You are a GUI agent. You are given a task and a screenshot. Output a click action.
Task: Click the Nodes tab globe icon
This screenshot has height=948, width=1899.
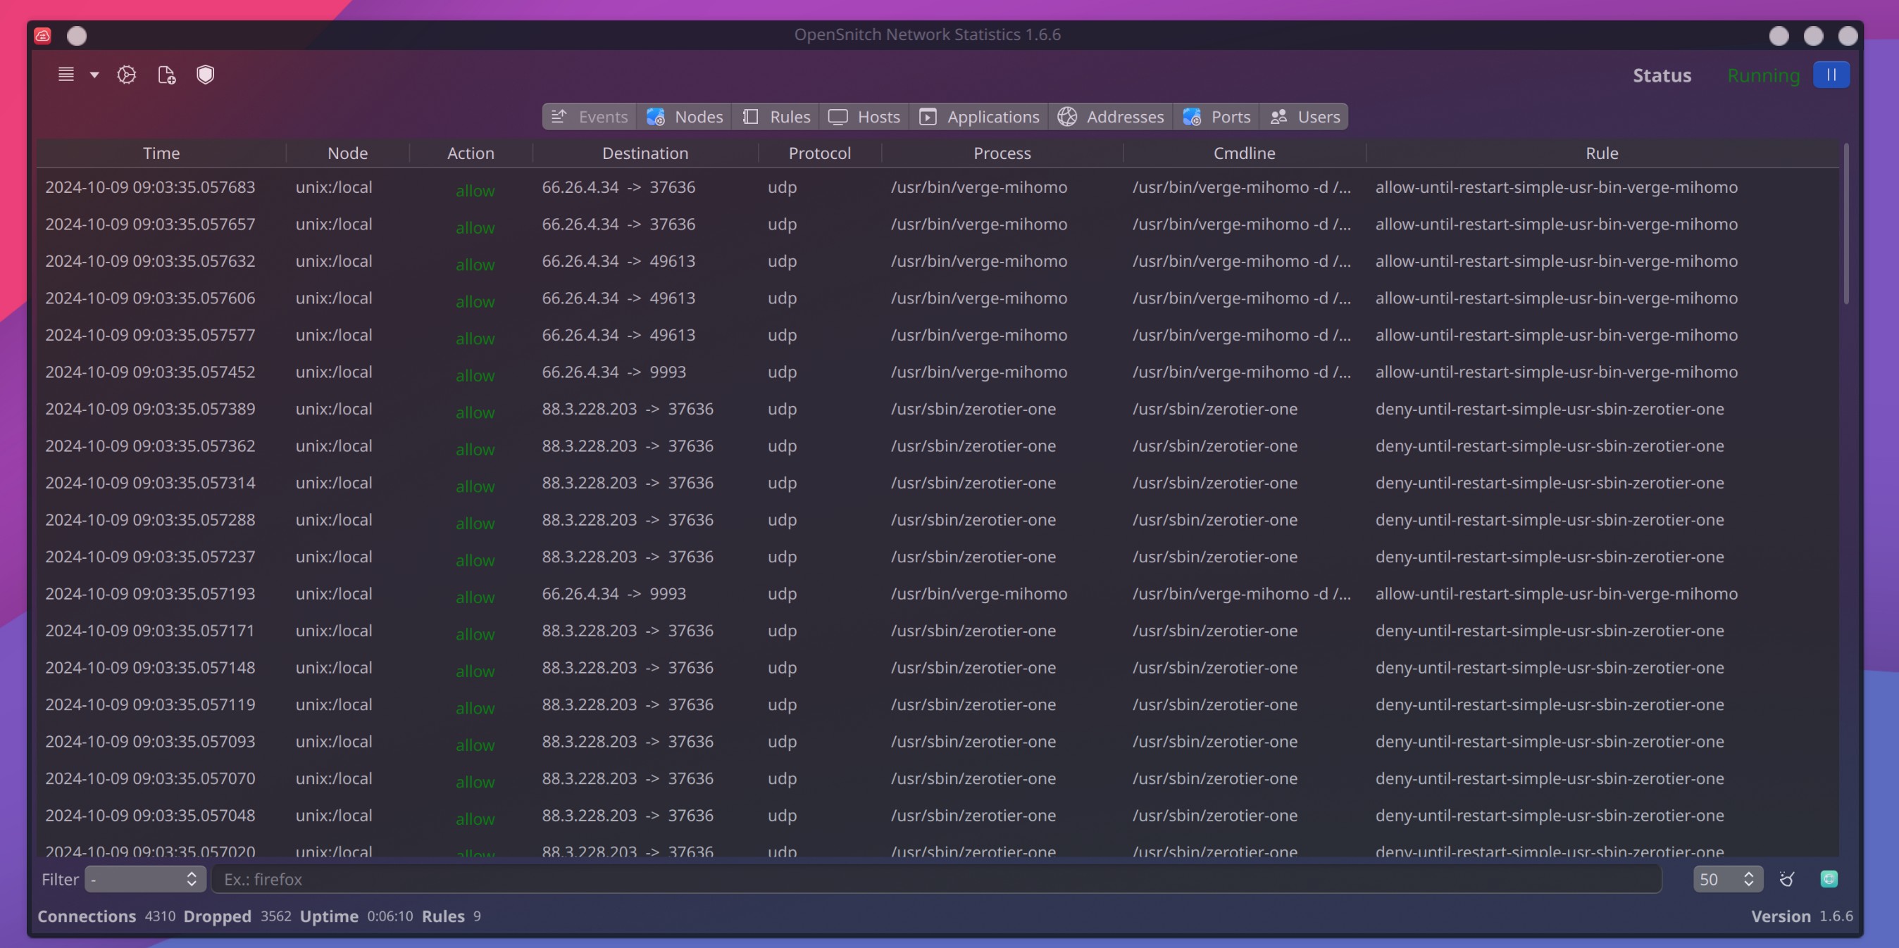[655, 116]
